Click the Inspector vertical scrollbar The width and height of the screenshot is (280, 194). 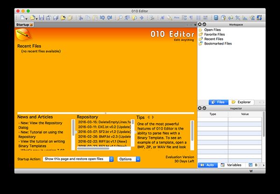tap(264, 137)
